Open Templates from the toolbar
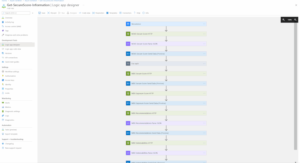300x163 pixels. (112, 13)
